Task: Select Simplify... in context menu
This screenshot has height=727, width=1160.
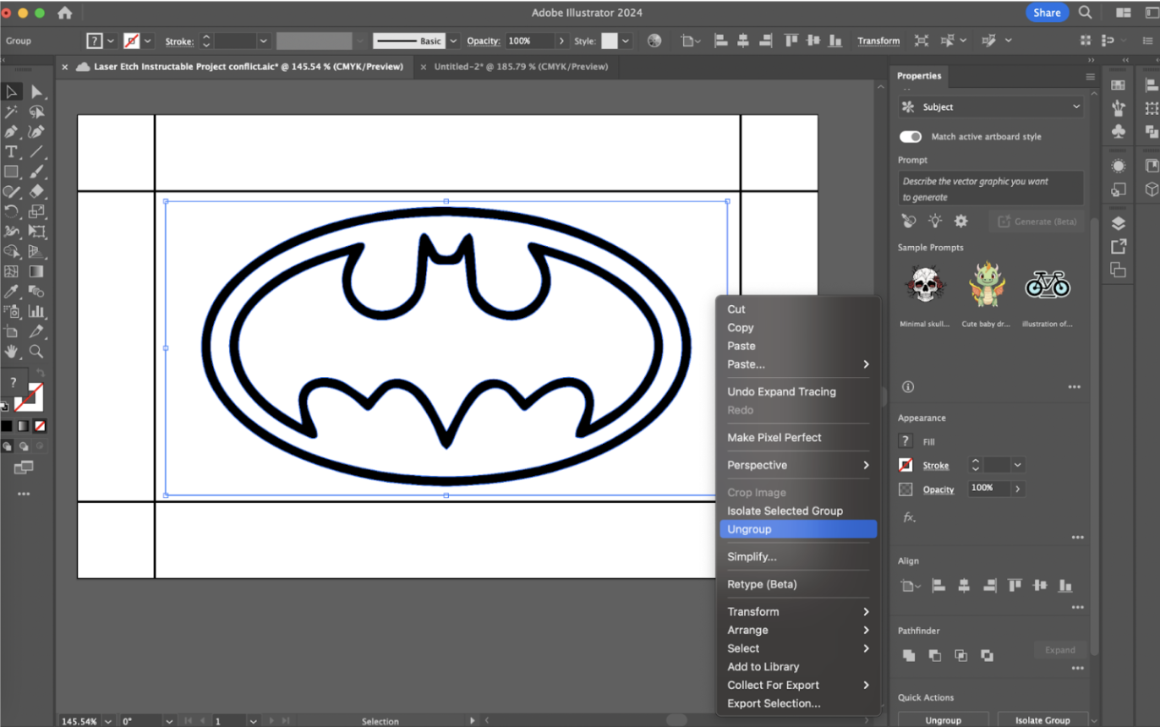Action: pyautogui.click(x=752, y=557)
